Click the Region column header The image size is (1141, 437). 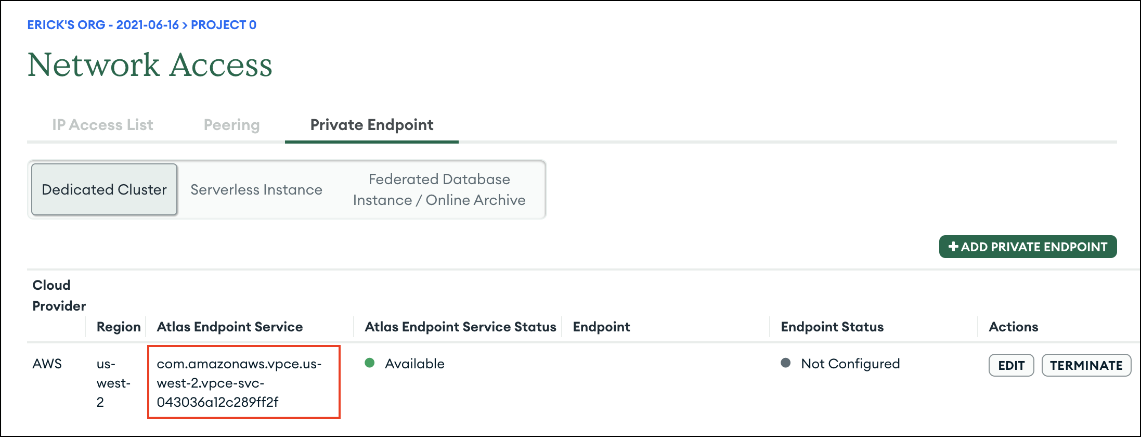(x=119, y=327)
